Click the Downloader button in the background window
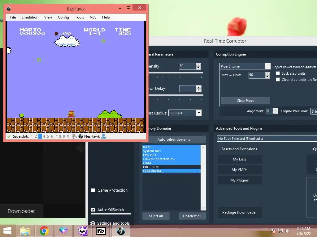 point(21,211)
